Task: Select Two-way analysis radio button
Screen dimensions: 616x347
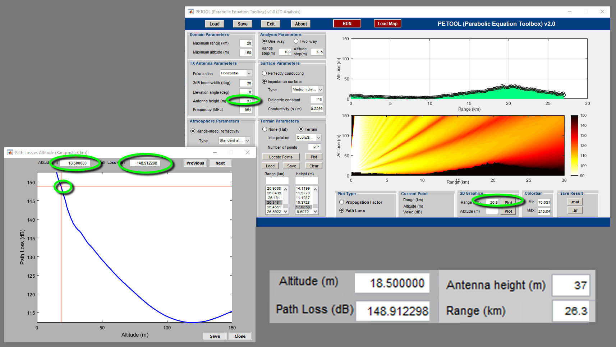Action: (x=296, y=41)
